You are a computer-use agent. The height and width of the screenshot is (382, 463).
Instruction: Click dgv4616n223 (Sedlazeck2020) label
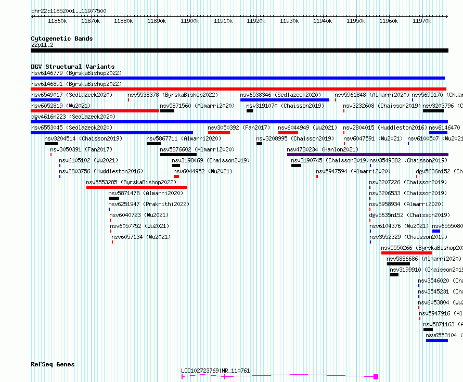click(x=73, y=117)
